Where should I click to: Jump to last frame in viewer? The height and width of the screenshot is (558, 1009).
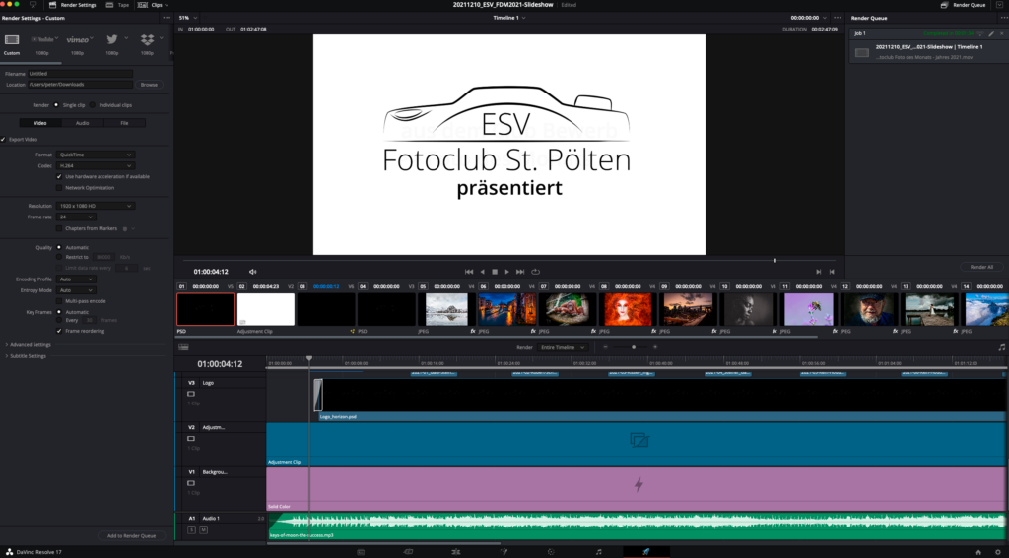(x=520, y=272)
